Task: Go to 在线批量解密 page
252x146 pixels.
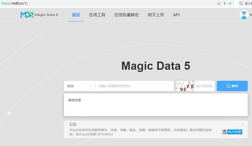Action: pos(127,15)
